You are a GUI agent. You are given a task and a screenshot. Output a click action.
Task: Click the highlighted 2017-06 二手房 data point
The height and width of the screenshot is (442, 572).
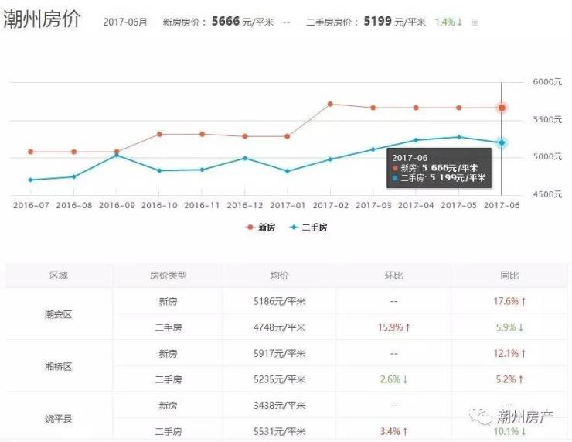502,142
